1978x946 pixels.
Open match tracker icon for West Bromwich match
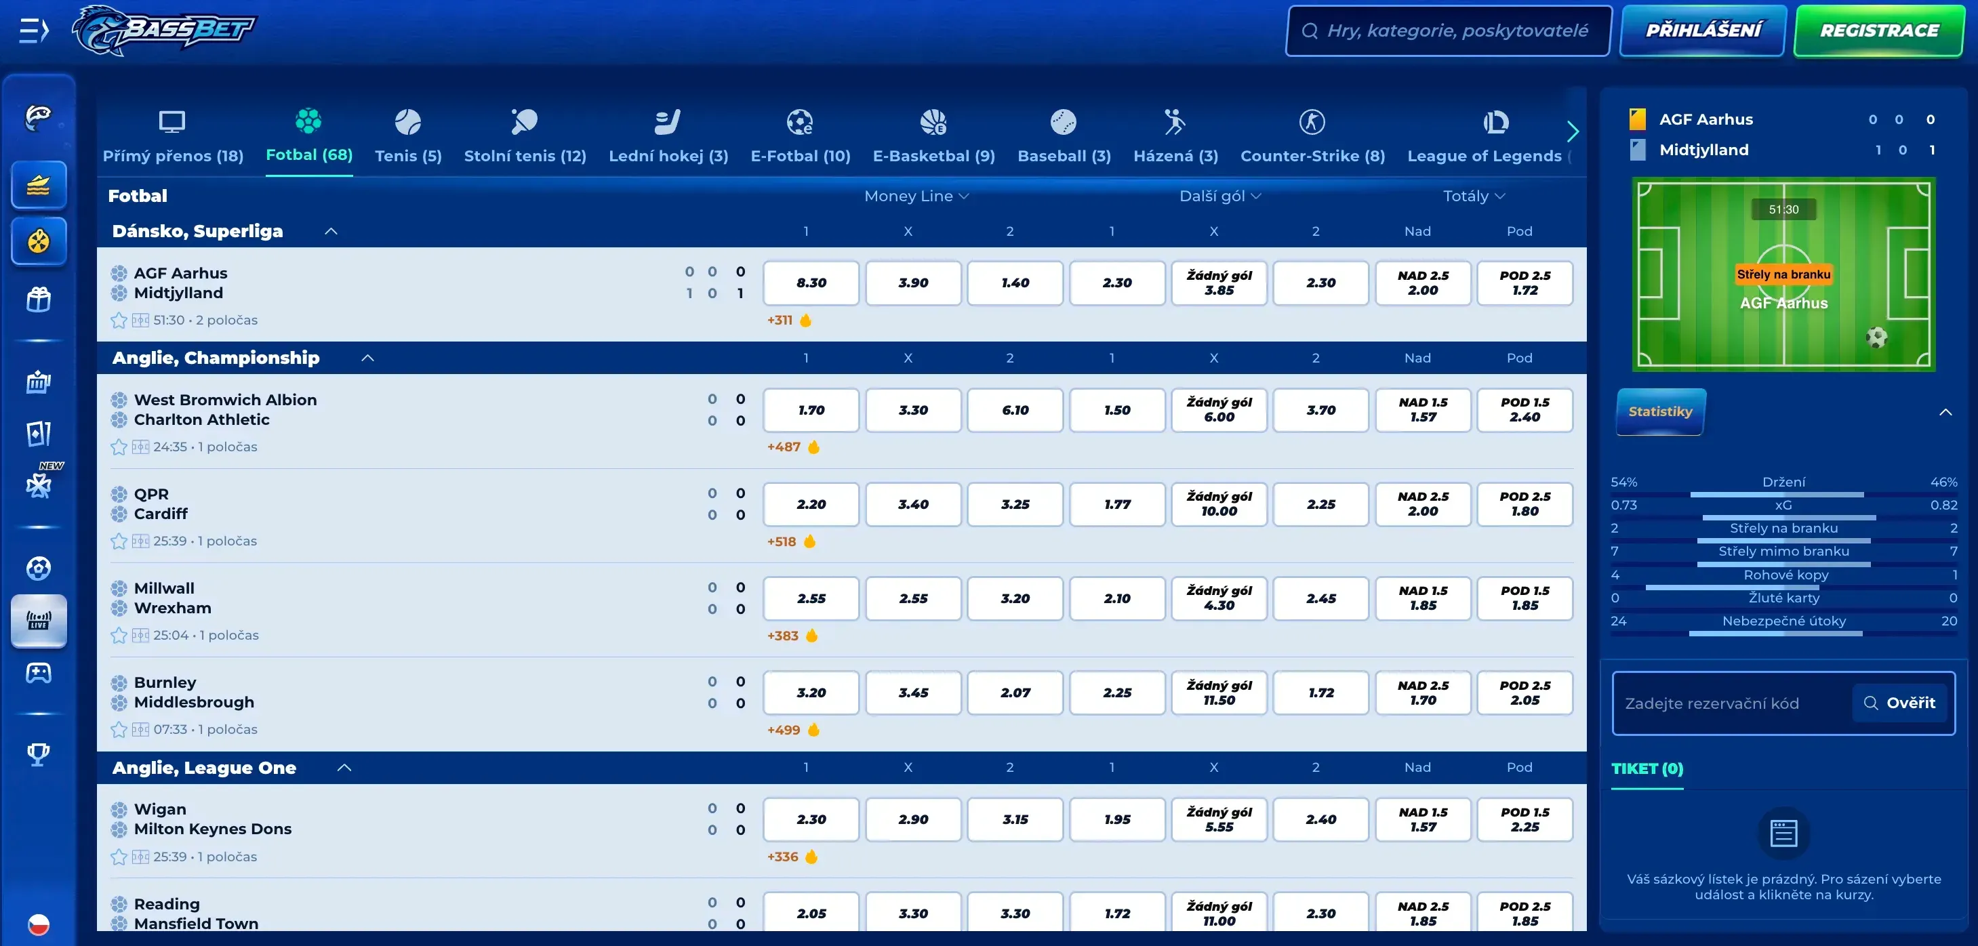point(140,447)
